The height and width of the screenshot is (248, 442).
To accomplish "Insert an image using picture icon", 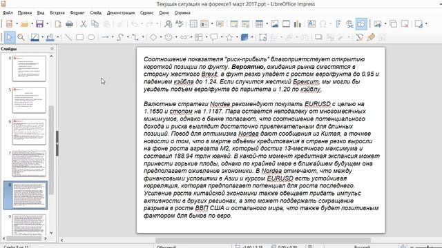I will (275, 24).
